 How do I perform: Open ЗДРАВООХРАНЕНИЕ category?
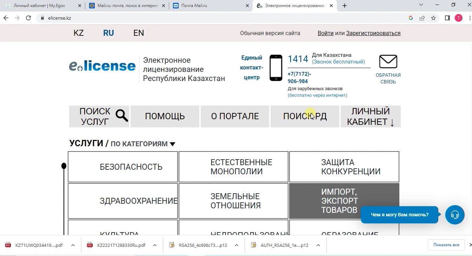(x=123, y=201)
